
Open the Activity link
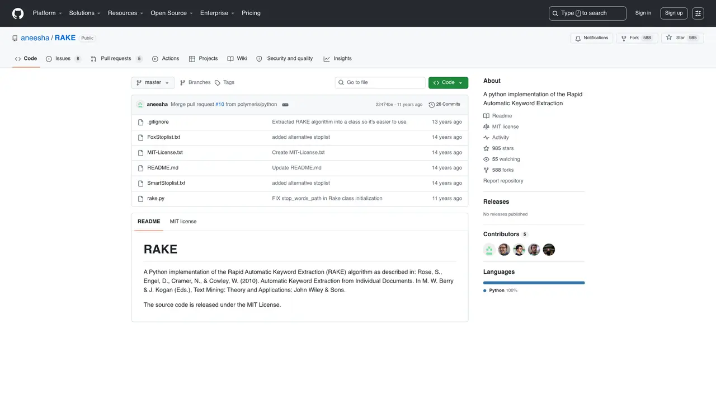point(496,138)
